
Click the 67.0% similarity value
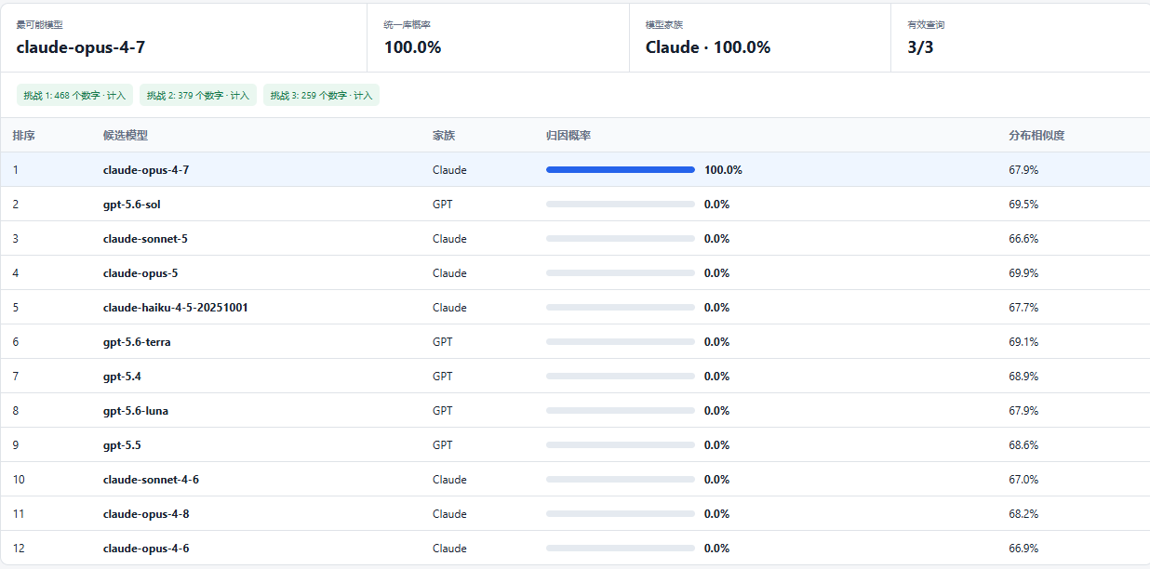1023,480
